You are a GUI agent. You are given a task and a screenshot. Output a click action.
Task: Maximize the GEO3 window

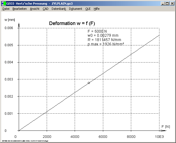click(167, 4)
